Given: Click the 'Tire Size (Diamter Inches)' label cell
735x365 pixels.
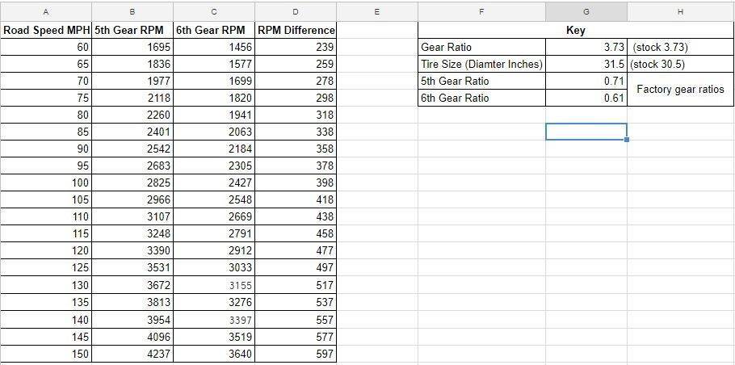Looking at the screenshot, I should pyautogui.click(x=481, y=64).
